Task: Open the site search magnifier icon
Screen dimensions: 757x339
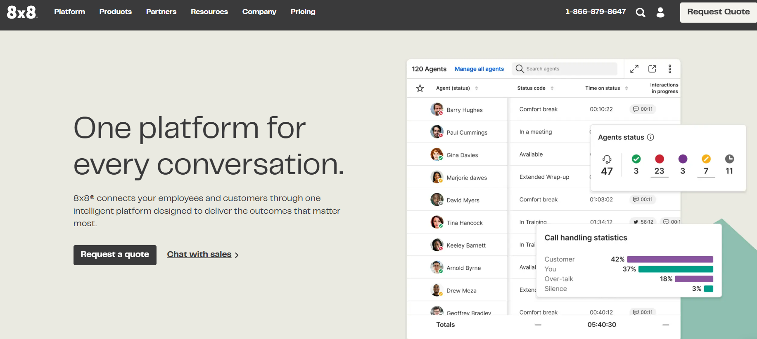Action: 641,12
